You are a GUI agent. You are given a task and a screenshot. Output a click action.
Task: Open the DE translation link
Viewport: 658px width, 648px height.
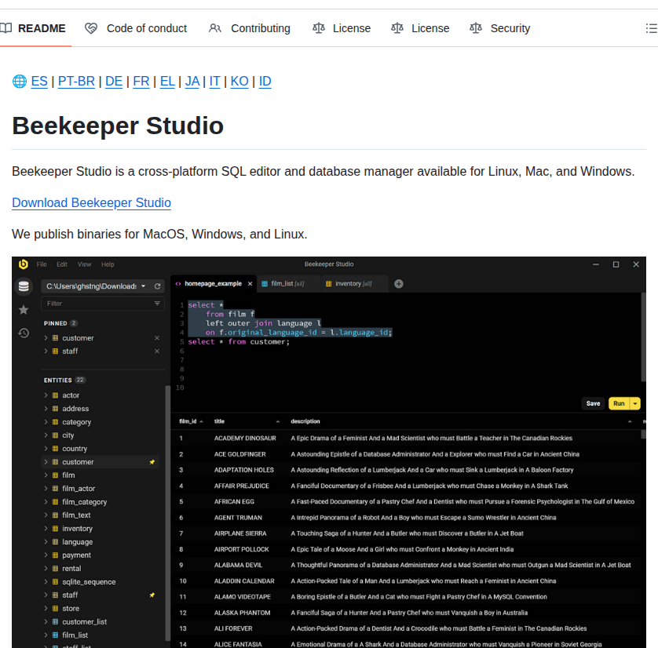tap(114, 81)
